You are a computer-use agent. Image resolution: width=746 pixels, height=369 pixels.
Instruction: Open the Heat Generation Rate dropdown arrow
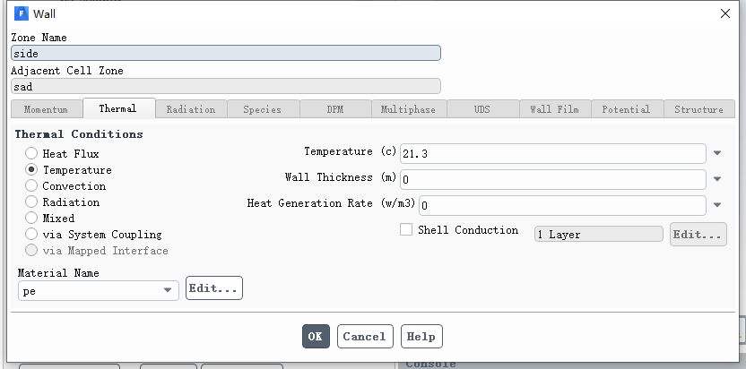717,205
